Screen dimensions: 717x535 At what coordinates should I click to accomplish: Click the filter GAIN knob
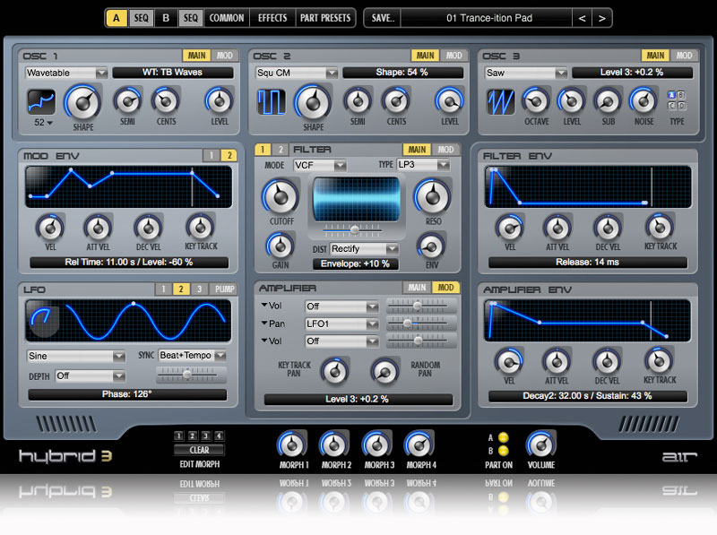tap(280, 246)
